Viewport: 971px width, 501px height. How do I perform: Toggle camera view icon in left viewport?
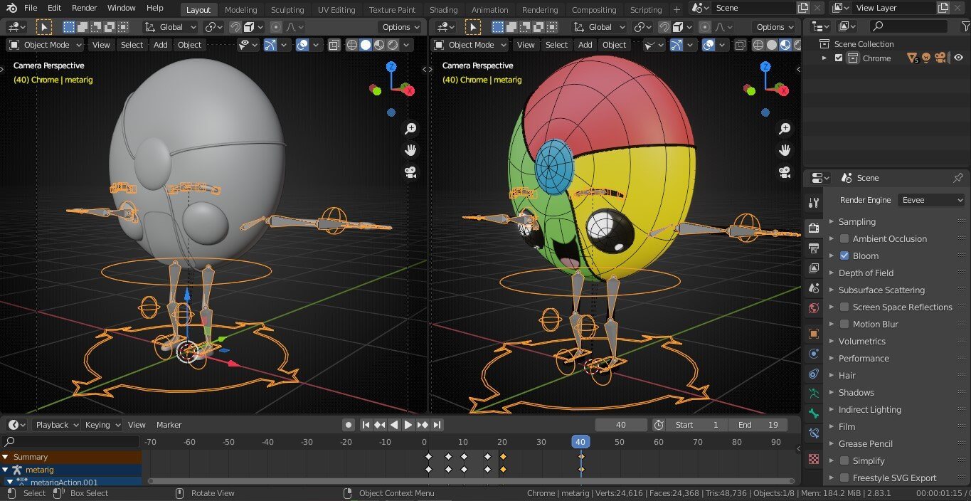[410, 172]
